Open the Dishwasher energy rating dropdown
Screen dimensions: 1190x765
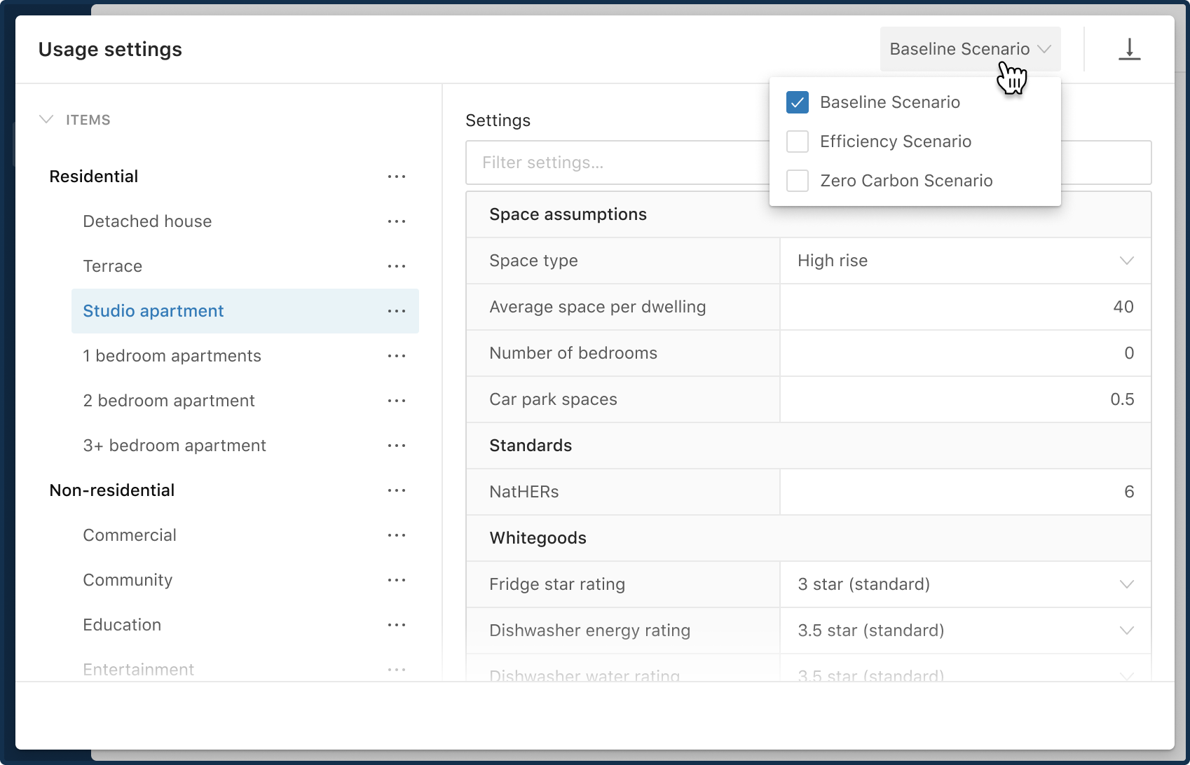tap(965, 630)
